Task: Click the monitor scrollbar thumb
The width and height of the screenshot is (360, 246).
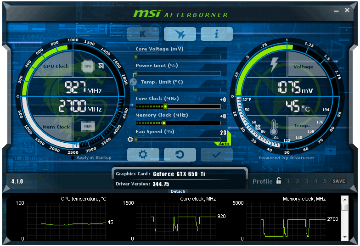Action: 344,207
